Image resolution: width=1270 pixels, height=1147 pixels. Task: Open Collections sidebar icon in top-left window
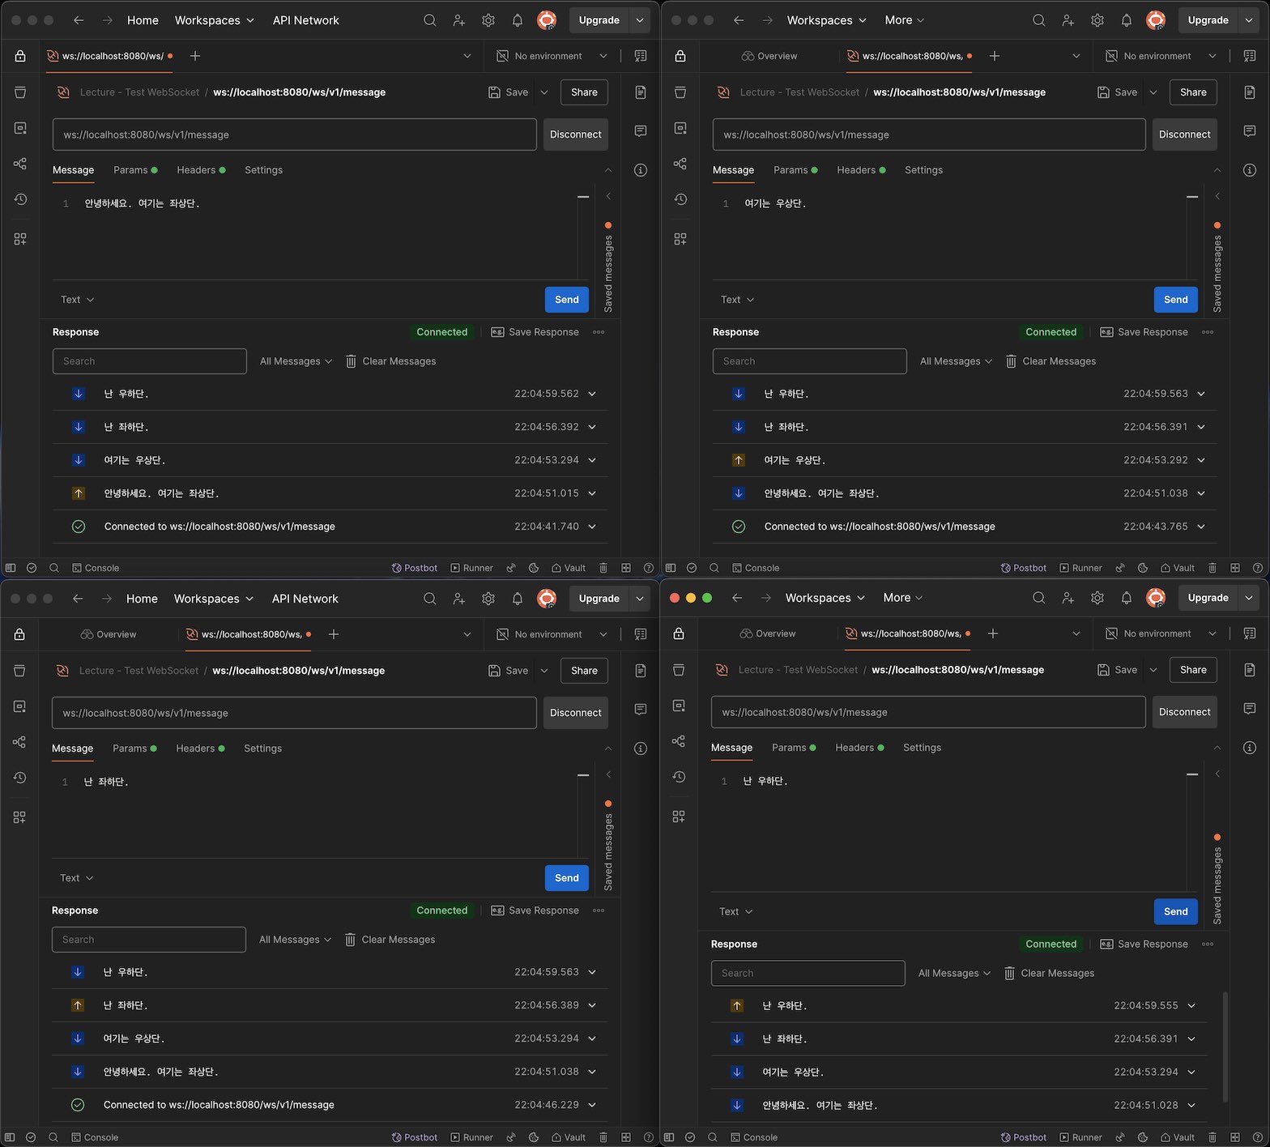tap(20, 92)
